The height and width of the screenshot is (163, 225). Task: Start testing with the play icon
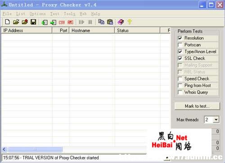81,22
